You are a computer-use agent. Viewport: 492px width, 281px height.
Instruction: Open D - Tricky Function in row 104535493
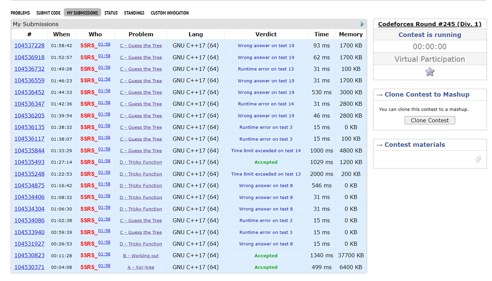pyautogui.click(x=141, y=162)
